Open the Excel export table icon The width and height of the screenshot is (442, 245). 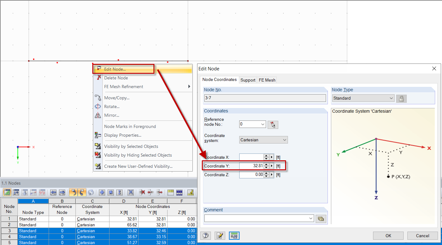pyautogui.click(x=179, y=192)
